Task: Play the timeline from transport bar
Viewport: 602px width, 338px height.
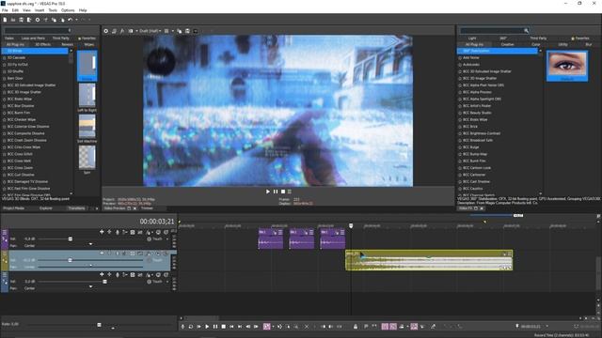Action: tap(207, 327)
